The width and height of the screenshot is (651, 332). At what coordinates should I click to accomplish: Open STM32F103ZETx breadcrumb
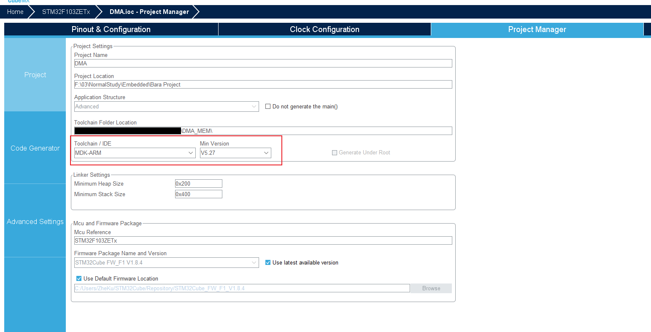tap(66, 12)
